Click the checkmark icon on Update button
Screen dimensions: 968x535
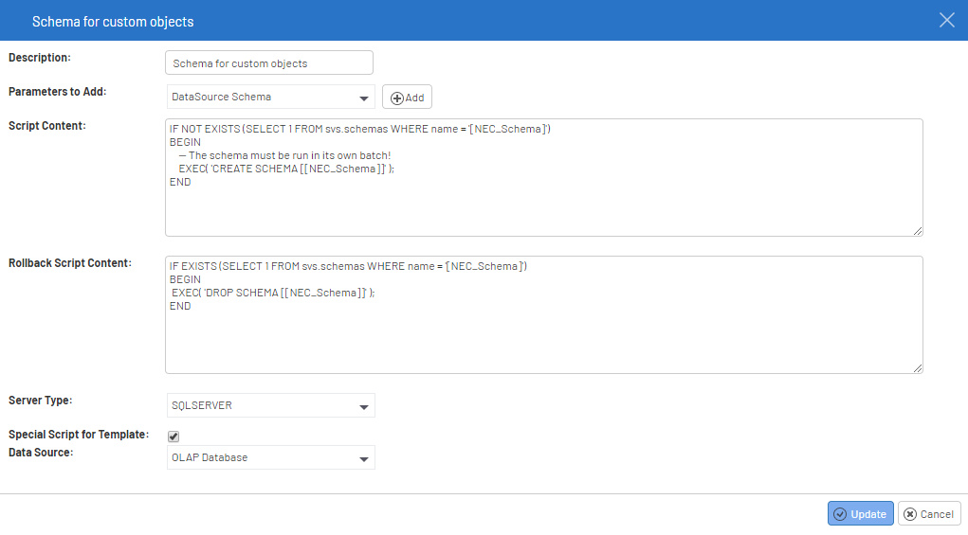point(839,514)
